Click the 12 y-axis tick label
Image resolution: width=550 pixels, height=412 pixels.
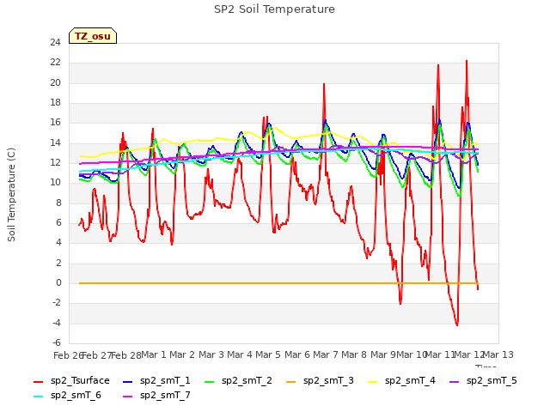(x=55, y=162)
